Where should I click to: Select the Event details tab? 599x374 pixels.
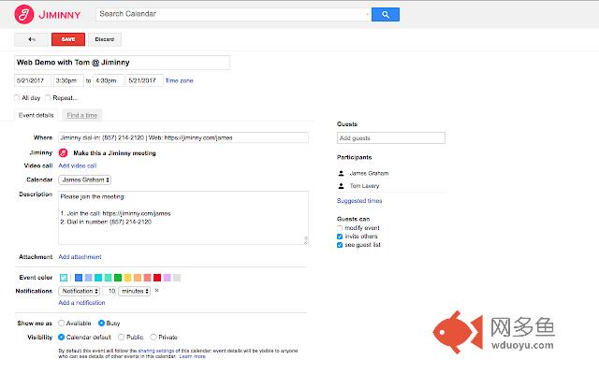click(x=37, y=114)
